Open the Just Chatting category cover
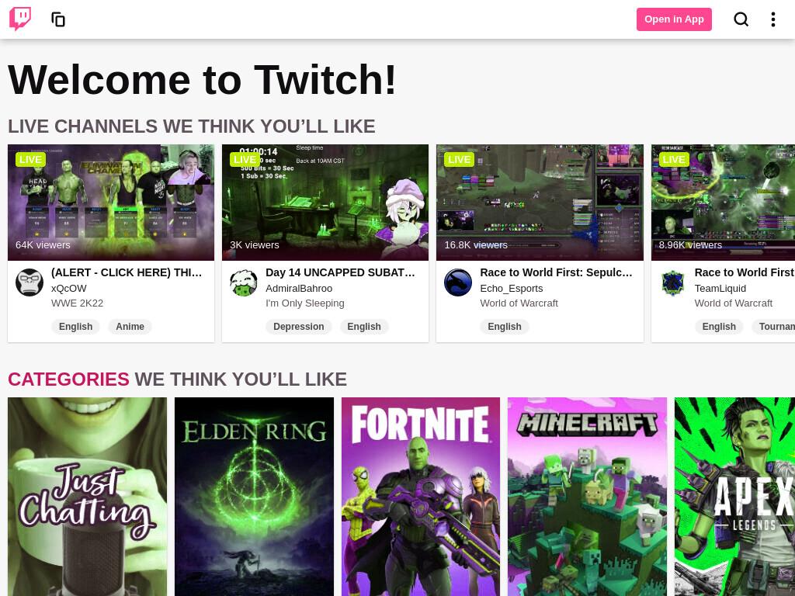The height and width of the screenshot is (596, 795). click(87, 497)
